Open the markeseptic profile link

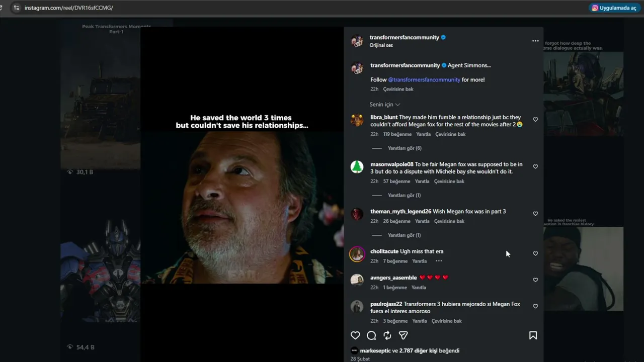[375, 350]
